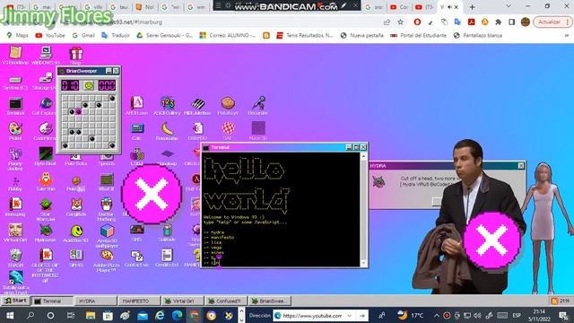
Task: Open the Shop gift icon
Action: pyautogui.click(x=76, y=56)
